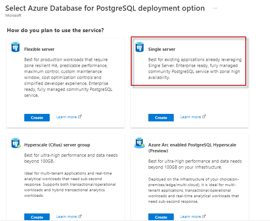Image resolution: width=270 pixels, height=221 pixels.
Task: Open Learn more link for Single server
Action: click(190, 117)
